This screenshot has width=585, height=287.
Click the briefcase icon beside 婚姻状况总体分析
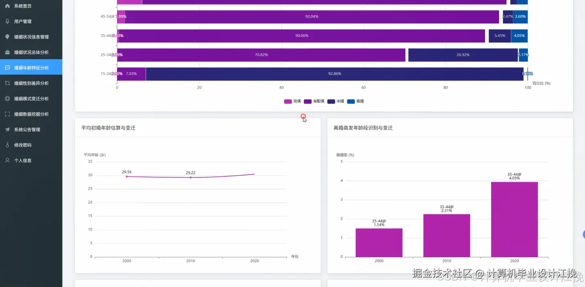pyautogui.click(x=7, y=52)
